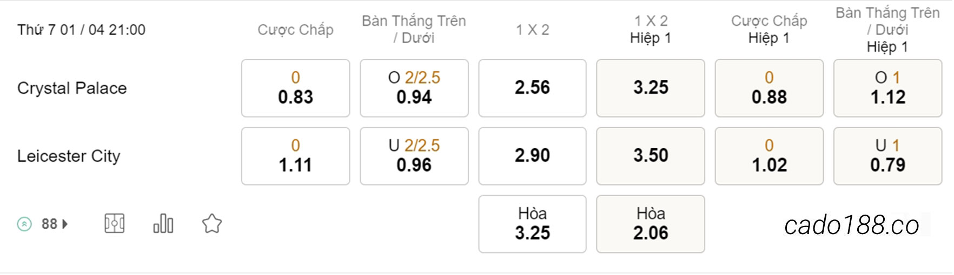Choose full-time draw Hòa 3.25
Image resolution: width=954 pixels, height=275 pixels.
[x=532, y=224]
